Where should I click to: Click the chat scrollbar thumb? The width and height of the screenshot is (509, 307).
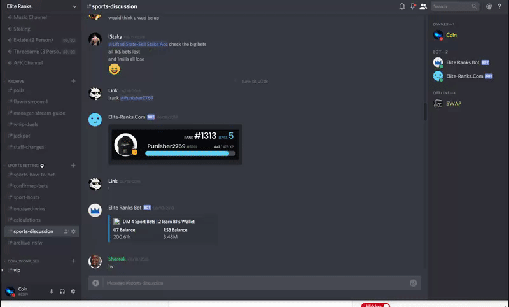[x=425, y=111]
